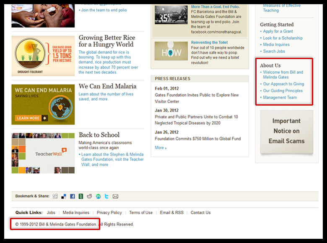
Task: Open the TeacherWall thumbnail image
Action: [43, 153]
